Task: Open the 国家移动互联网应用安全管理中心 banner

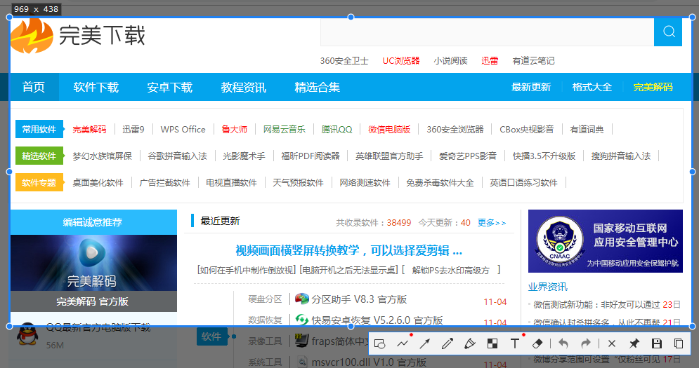Action: coord(605,240)
